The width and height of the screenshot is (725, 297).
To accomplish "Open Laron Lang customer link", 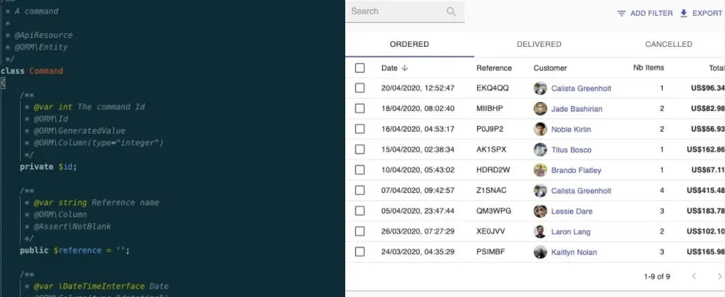I will pos(571,232).
